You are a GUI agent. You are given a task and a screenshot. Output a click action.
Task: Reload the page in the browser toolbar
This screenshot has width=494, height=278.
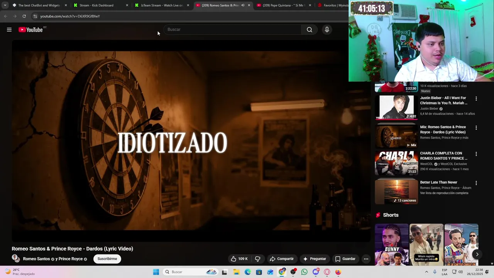(x=24, y=16)
